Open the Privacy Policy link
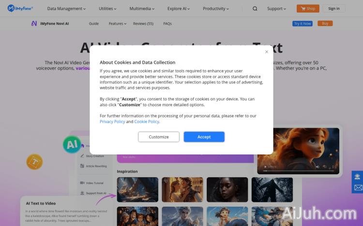 pyautogui.click(x=112, y=122)
